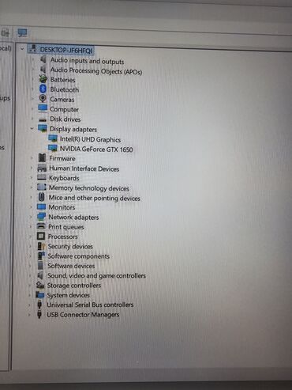Image resolution: width=292 pixels, height=390 pixels.
Task: Click the Network adapters icon
Action: [x=41, y=217]
